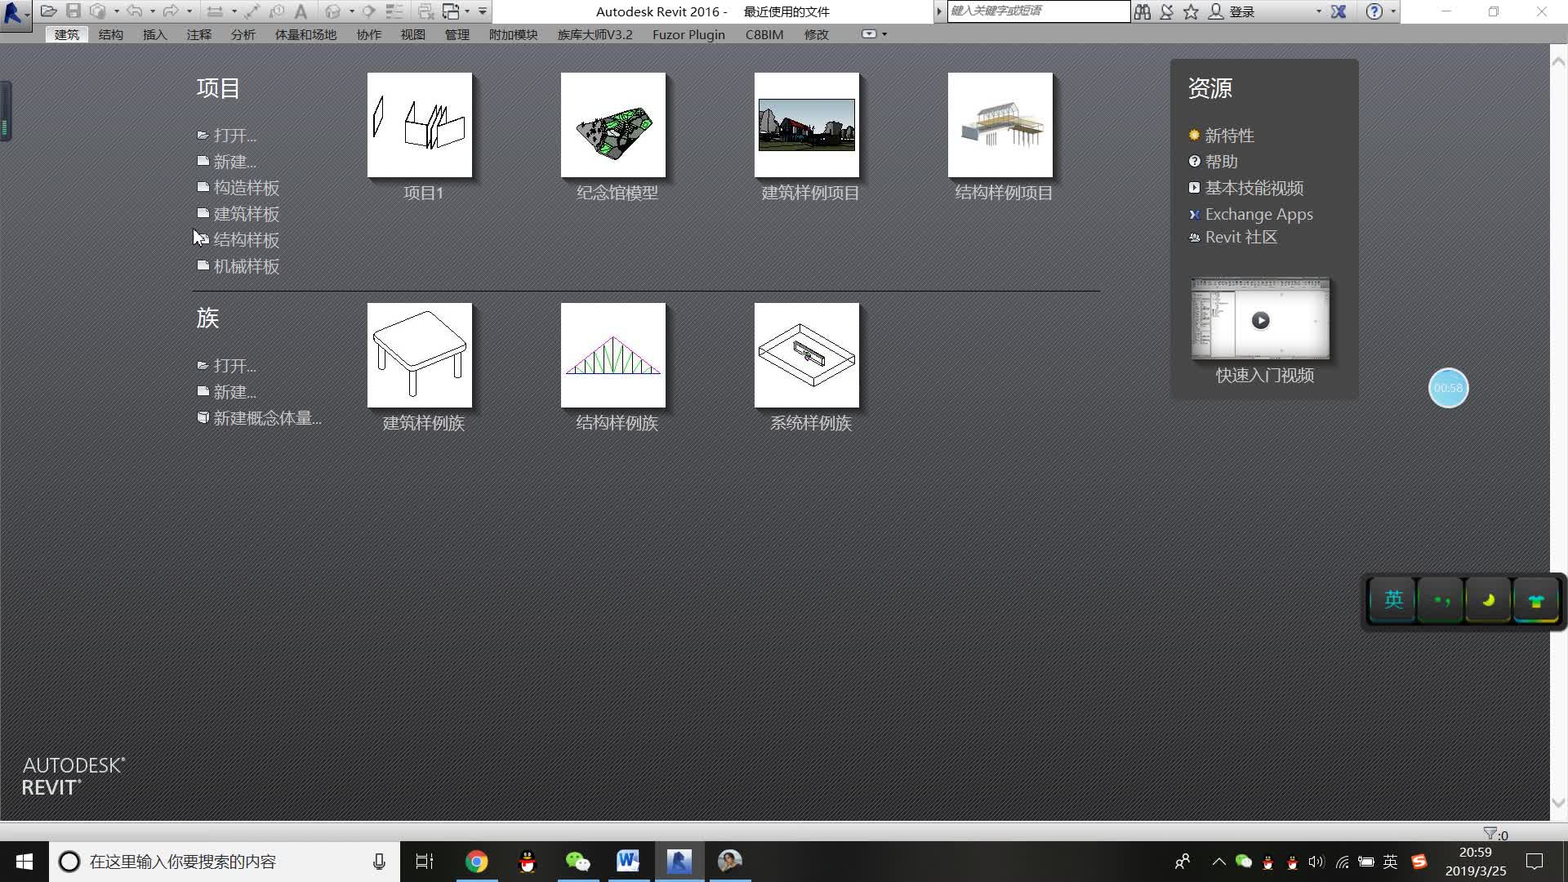This screenshot has width=1568, height=882.
Task: Click the Default 3D View icon
Action: click(333, 11)
